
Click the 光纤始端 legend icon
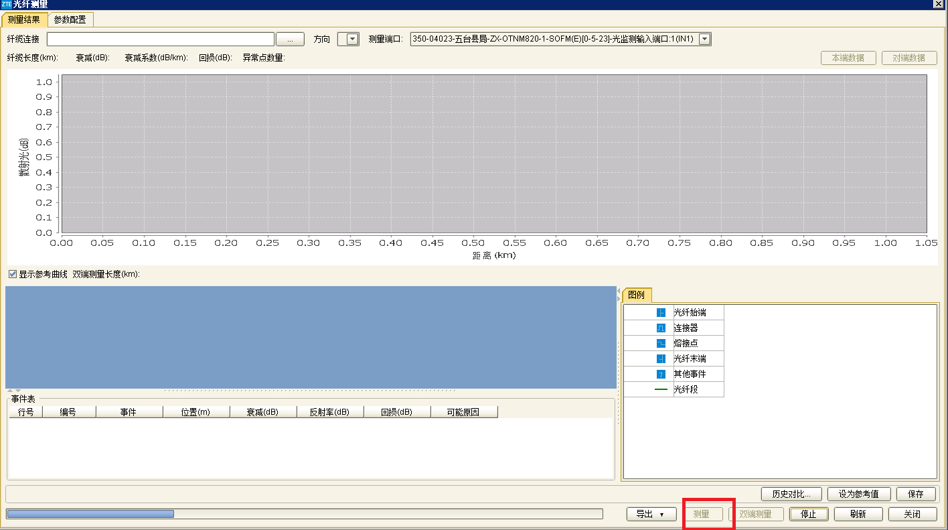pyautogui.click(x=661, y=312)
